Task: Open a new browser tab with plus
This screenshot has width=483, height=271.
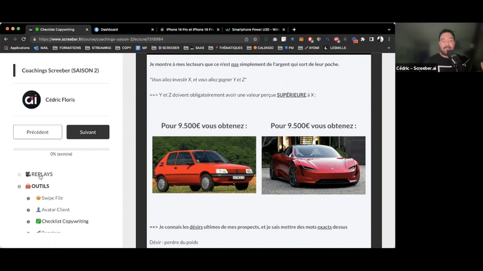Action: (294, 29)
